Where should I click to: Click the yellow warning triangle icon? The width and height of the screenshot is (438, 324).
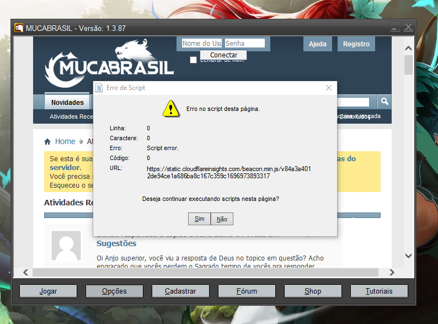170,109
